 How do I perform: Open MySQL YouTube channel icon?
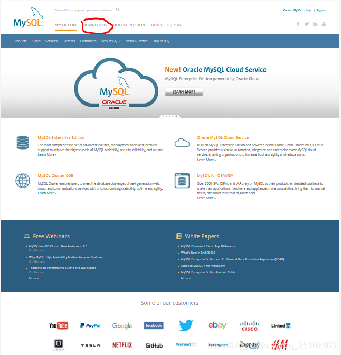[x=324, y=24]
